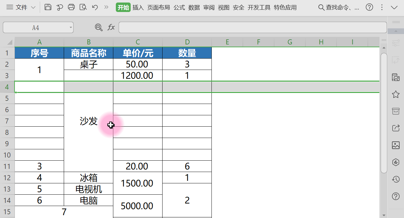Click the export/output icon in quick access toolbar

pyautogui.click(x=60, y=7)
